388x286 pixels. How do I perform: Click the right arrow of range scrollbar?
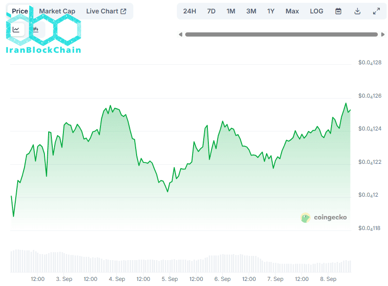point(382,34)
